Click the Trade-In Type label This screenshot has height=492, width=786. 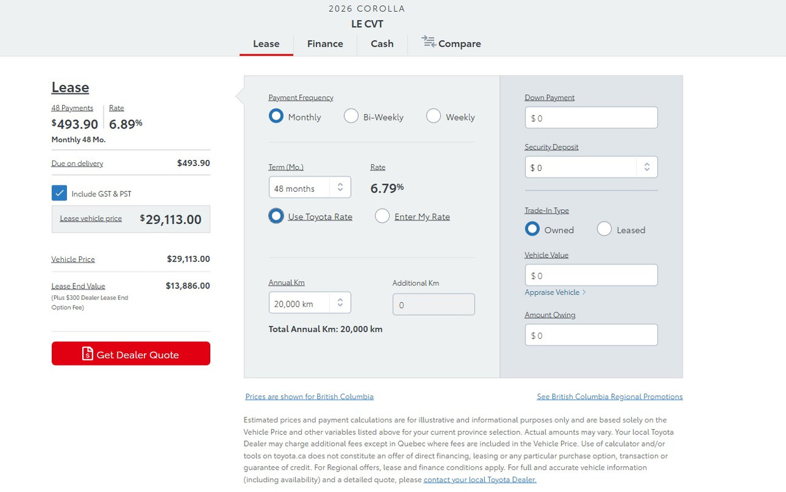point(546,210)
